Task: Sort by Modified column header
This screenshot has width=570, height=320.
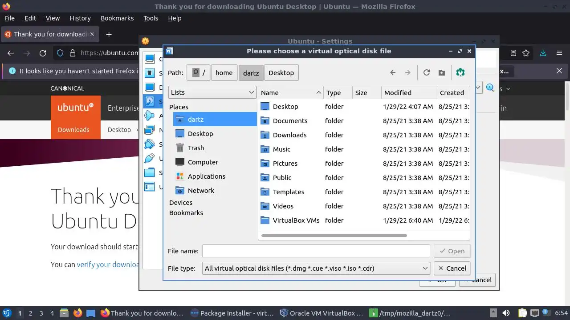Action: pyautogui.click(x=409, y=93)
